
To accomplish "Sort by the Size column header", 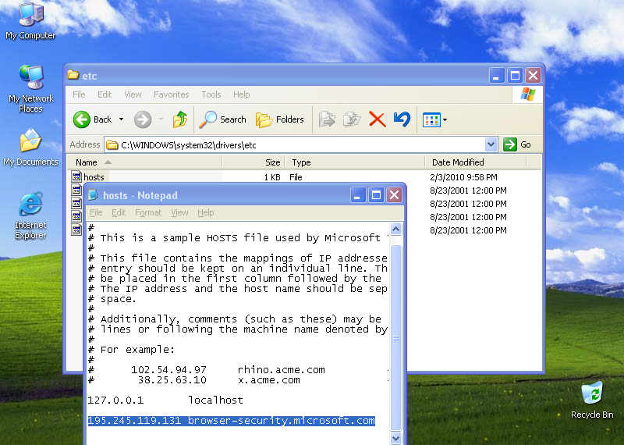I will (254, 162).
